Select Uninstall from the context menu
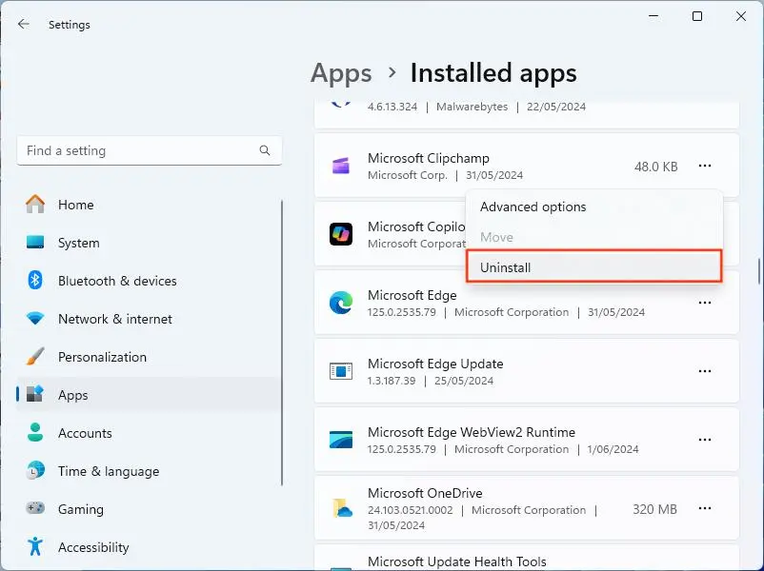 coord(593,266)
